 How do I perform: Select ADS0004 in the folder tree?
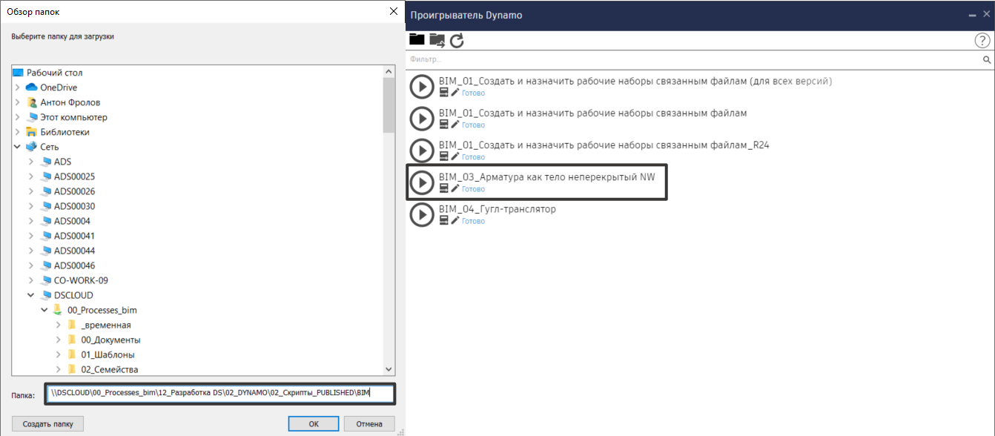72,221
